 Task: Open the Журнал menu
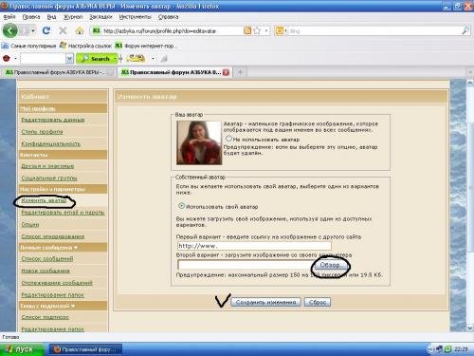[x=73, y=17]
